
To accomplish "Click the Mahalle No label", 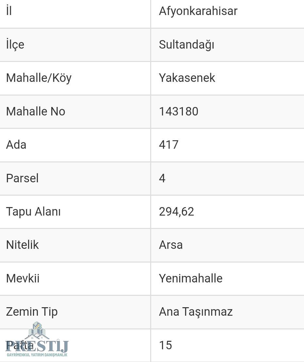I will tap(36, 111).
